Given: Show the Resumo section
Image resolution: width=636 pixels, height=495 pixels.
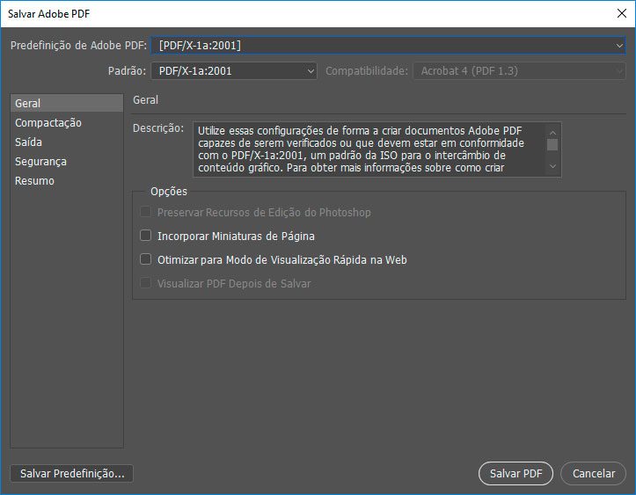Looking at the screenshot, I should pyautogui.click(x=34, y=181).
